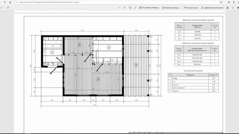Start 'Прочесть вслух' read aloud

[x=191, y=7]
